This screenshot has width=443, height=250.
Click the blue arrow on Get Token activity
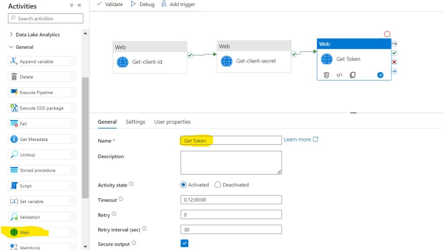coord(380,75)
